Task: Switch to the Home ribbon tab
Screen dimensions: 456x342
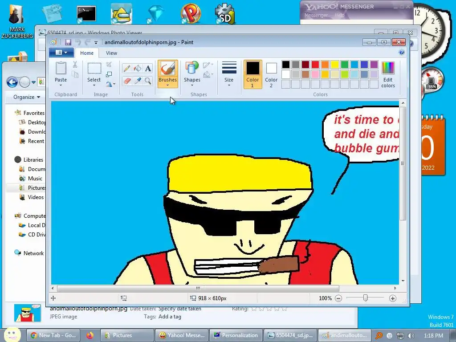Action: [x=87, y=53]
